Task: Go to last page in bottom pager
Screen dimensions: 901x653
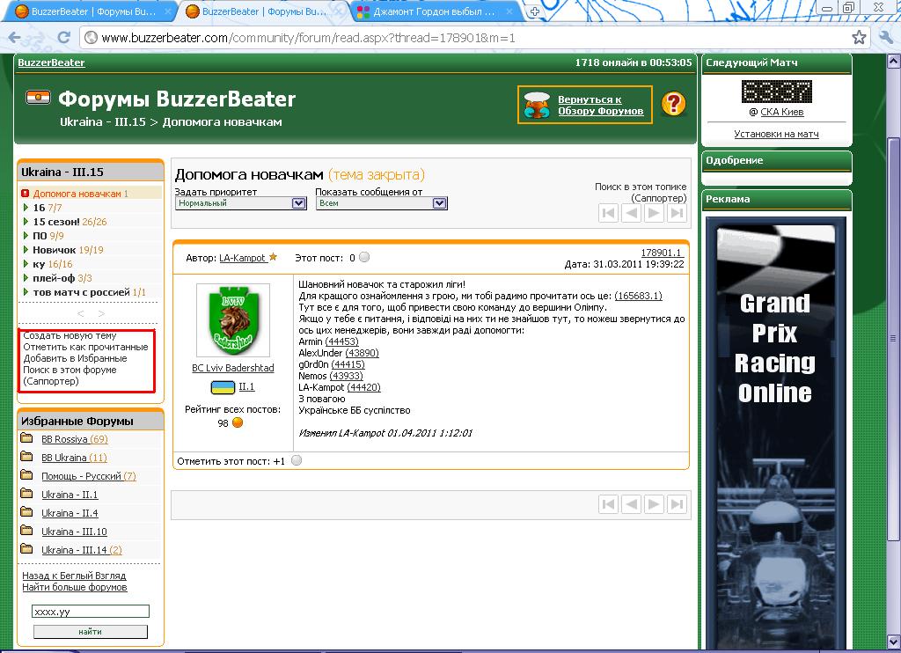Action: pos(677,504)
